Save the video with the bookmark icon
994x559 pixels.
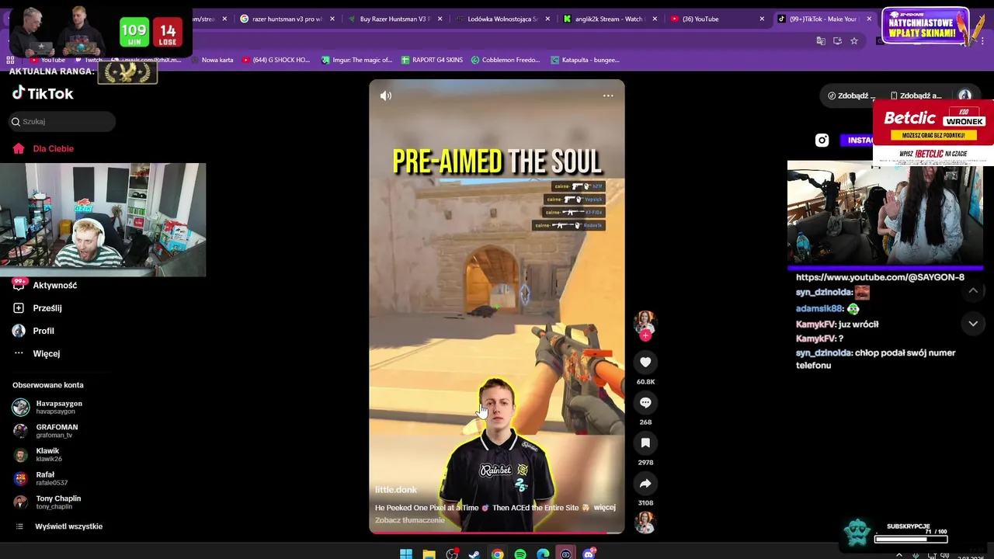click(x=645, y=443)
